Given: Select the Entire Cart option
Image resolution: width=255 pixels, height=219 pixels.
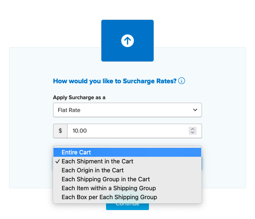Looking at the screenshot, I should (x=76, y=152).
